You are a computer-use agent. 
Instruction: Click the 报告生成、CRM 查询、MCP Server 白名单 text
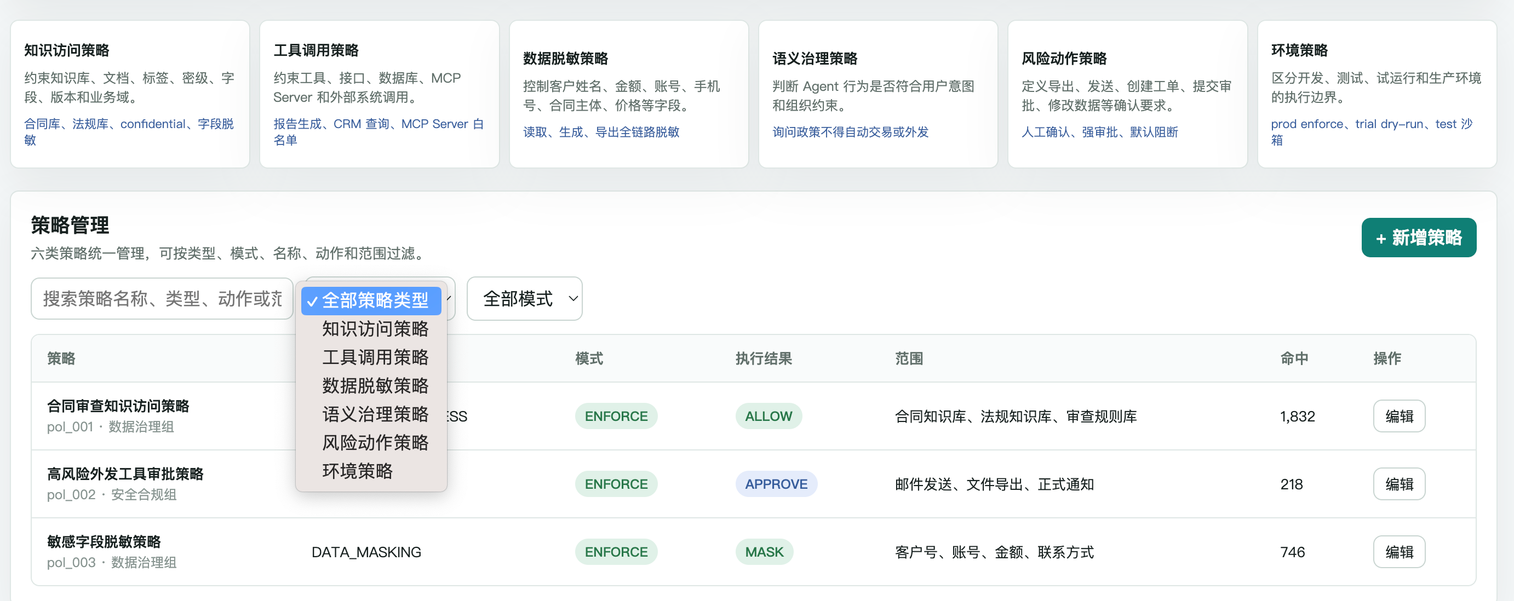coord(378,131)
